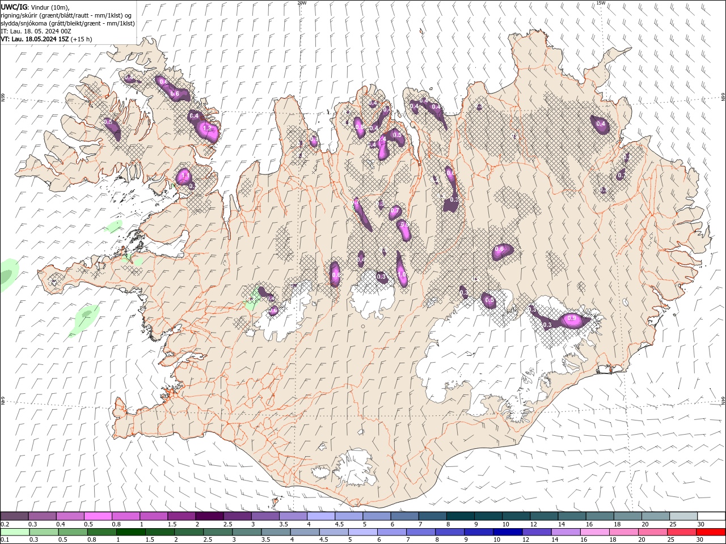Select the dark purple 2–2.5 swatch, snow scale
The height and width of the screenshot is (544, 726).
pos(209,516)
